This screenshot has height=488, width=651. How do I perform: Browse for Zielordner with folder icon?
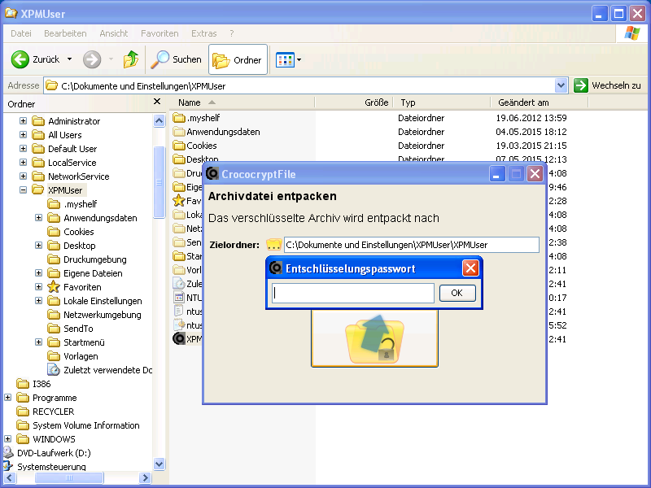click(x=273, y=245)
